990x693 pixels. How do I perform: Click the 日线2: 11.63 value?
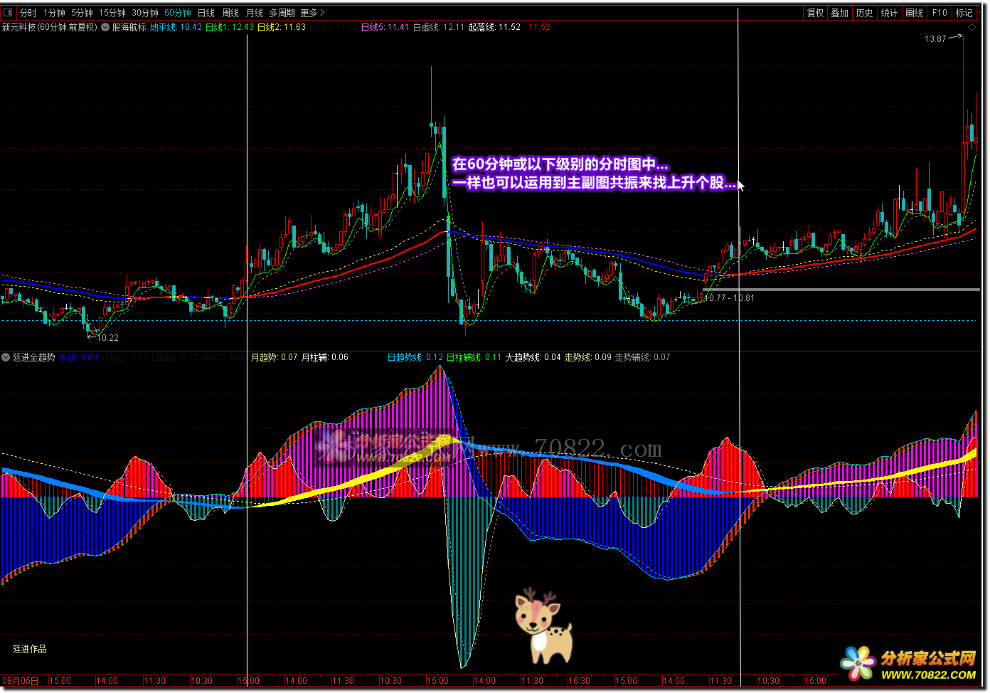[x=282, y=27]
